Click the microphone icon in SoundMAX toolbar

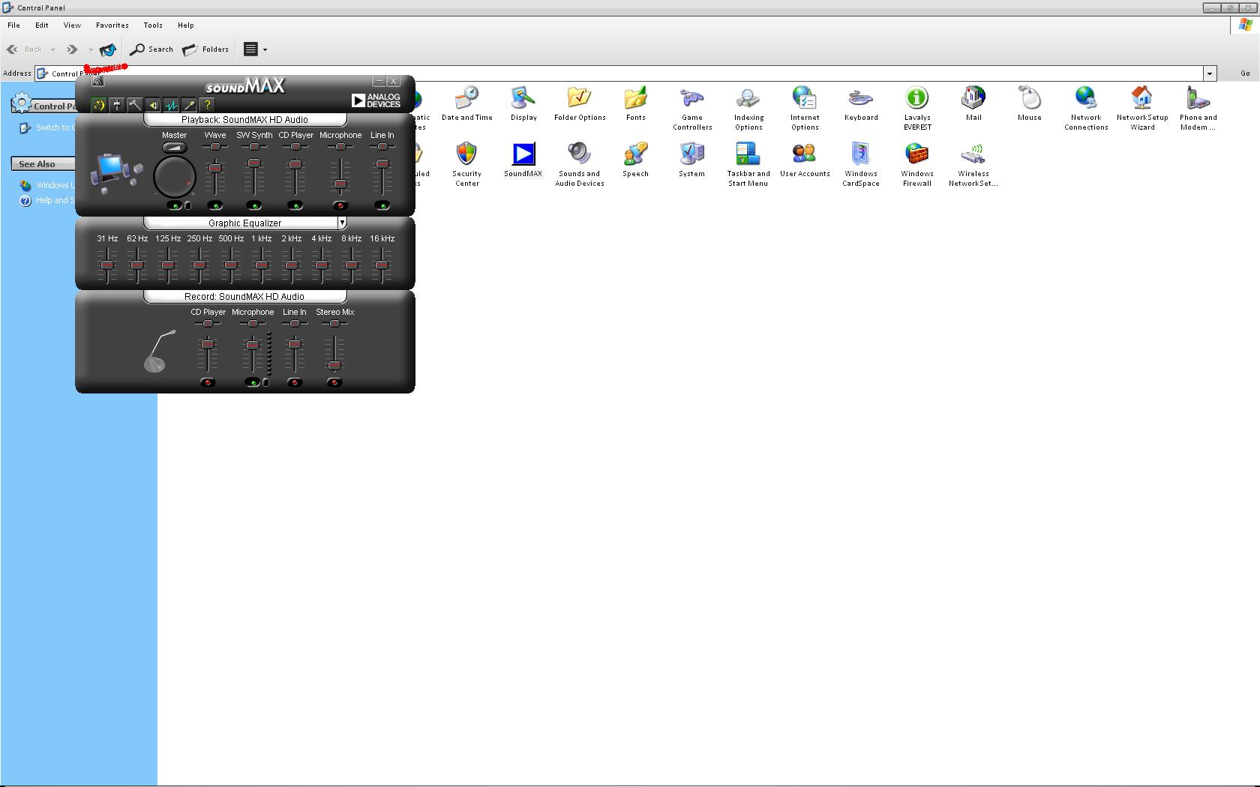click(x=189, y=106)
